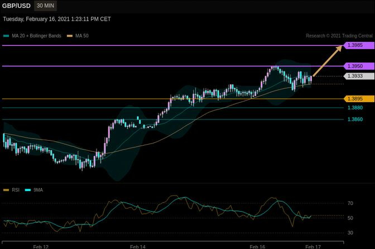
Task: Click the Feb 14 date axis label
Action: click(x=138, y=247)
